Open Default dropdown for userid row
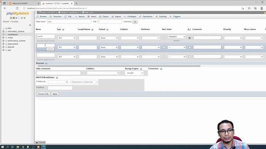266x149 pixels. pos(109,38)
